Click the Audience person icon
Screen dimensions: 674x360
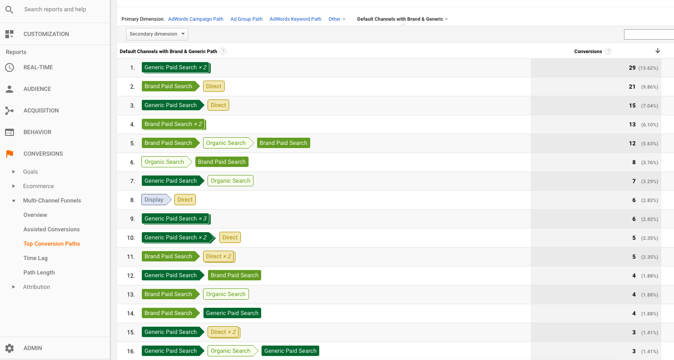click(9, 89)
